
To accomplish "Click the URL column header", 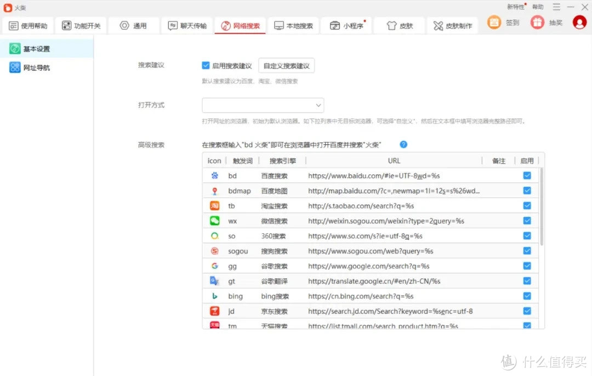I will 394,161.
